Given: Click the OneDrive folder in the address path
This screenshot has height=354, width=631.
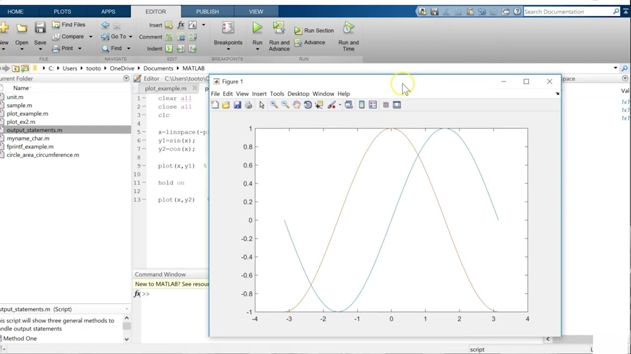Looking at the screenshot, I should (122, 68).
